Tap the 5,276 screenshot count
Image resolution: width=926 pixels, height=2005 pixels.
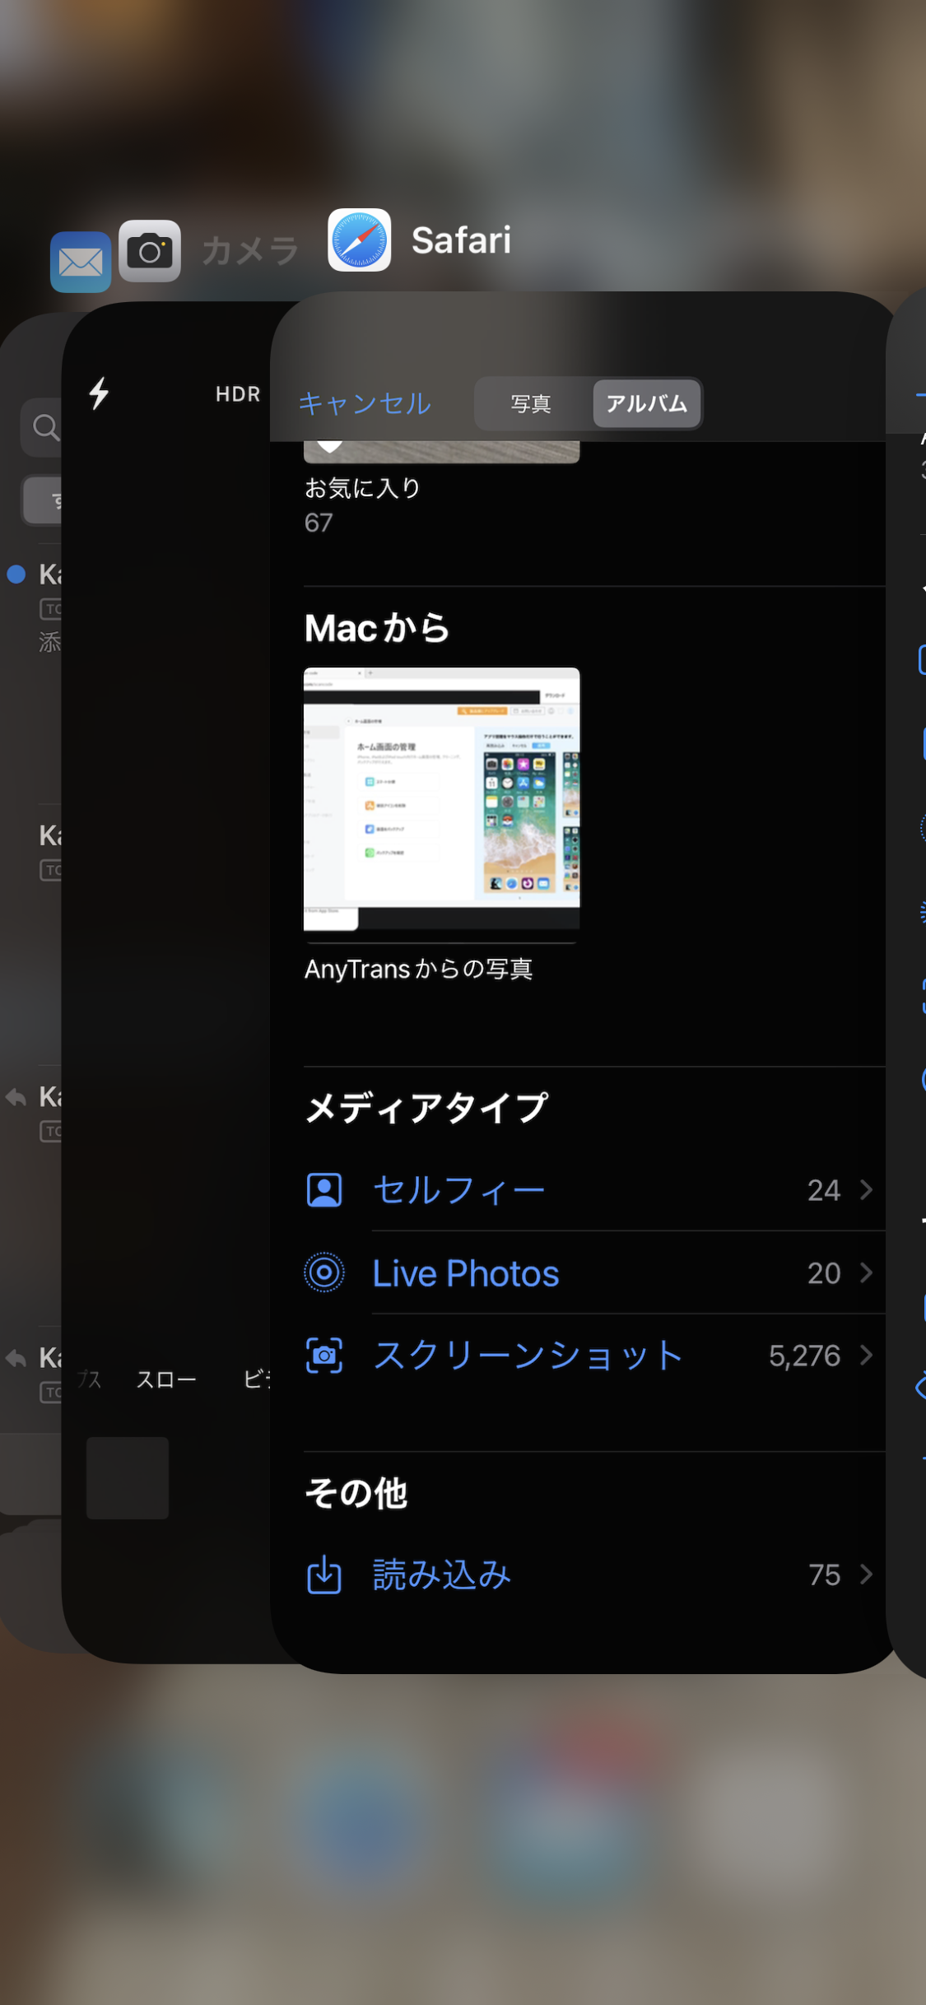pyautogui.click(x=804, y=1356)
